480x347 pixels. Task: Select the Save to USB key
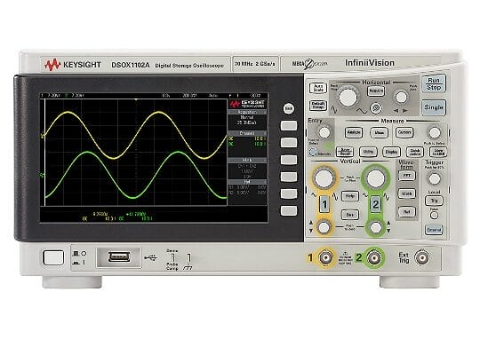click(x=438, y=152)
